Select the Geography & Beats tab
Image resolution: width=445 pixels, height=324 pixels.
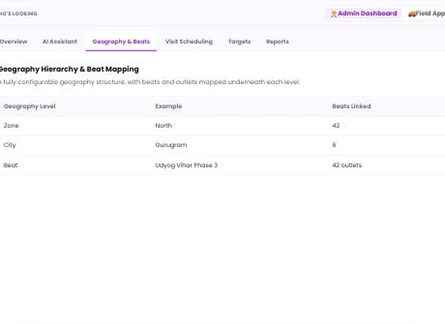click(121, 42)
